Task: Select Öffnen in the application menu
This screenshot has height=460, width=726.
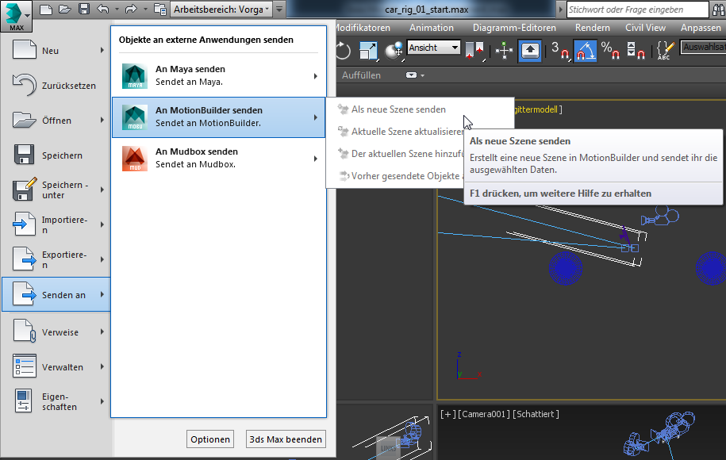Action: (56, 121)
